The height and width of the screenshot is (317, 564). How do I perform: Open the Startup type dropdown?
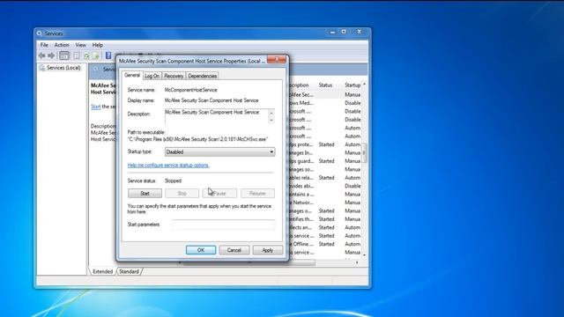coord(219,151)
